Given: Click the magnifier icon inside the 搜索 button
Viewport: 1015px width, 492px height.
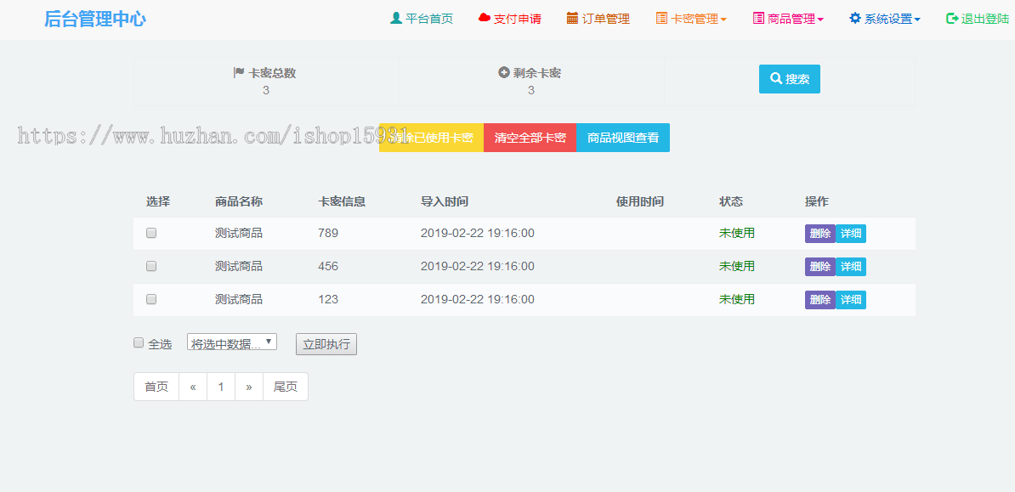Looking at the screenshot, I should [776, 78].
